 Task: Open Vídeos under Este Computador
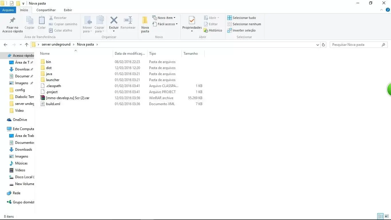tap(17, 170)
